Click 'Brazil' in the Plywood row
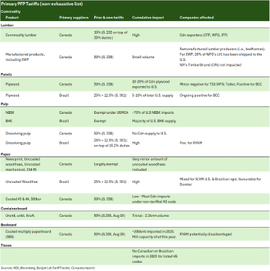Screen dimensions: 270x271 pyautogui.click(x=64, y=96)
